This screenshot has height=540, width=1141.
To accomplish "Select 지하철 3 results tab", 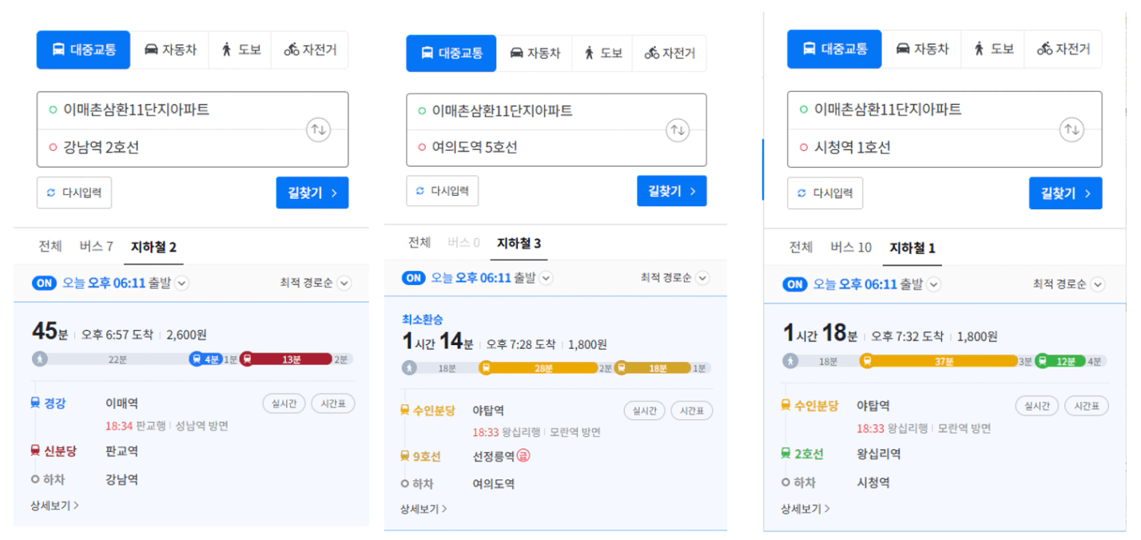I will pos(519,244).
